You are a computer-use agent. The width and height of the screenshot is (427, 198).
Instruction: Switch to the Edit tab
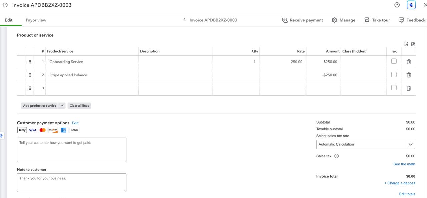[x=9, y=20]
